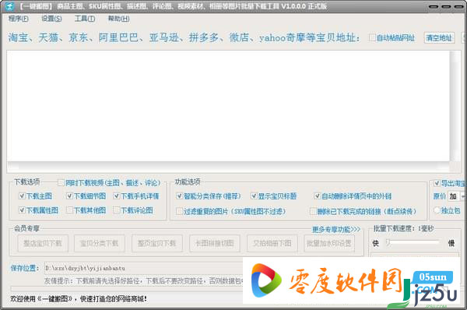467x310 pixels.
Task: Enable 下载其他图 checkbox
Action: click(x=69, y=210)
